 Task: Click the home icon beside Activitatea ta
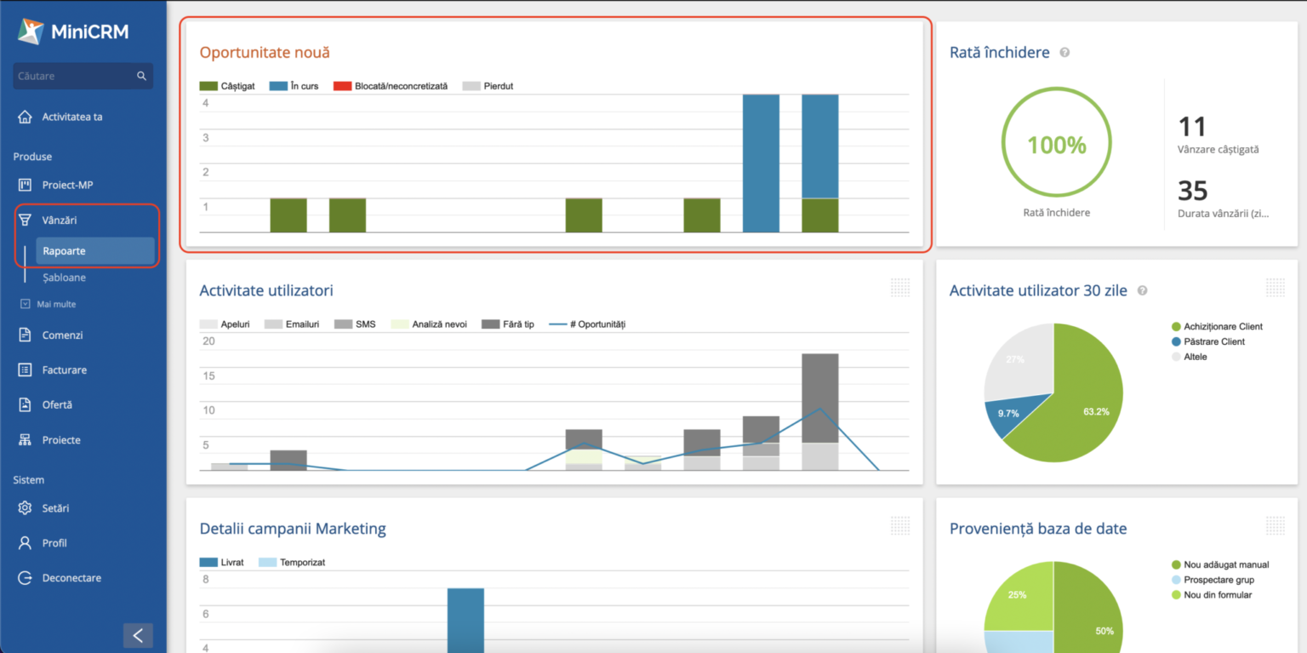[25, 117]
